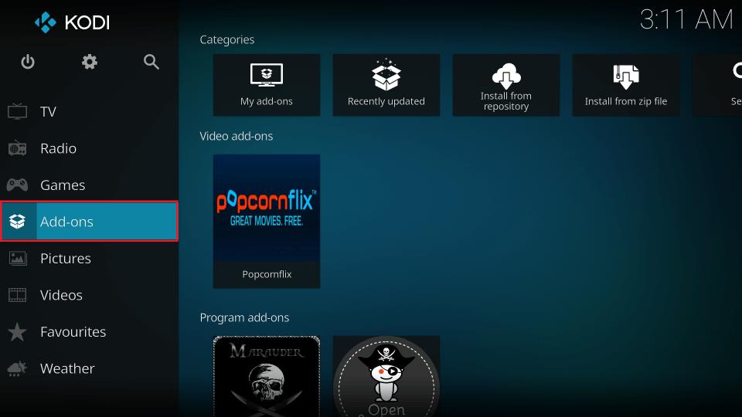
Task: Click the Games controller icon
Action: click(x=18, y=185)
